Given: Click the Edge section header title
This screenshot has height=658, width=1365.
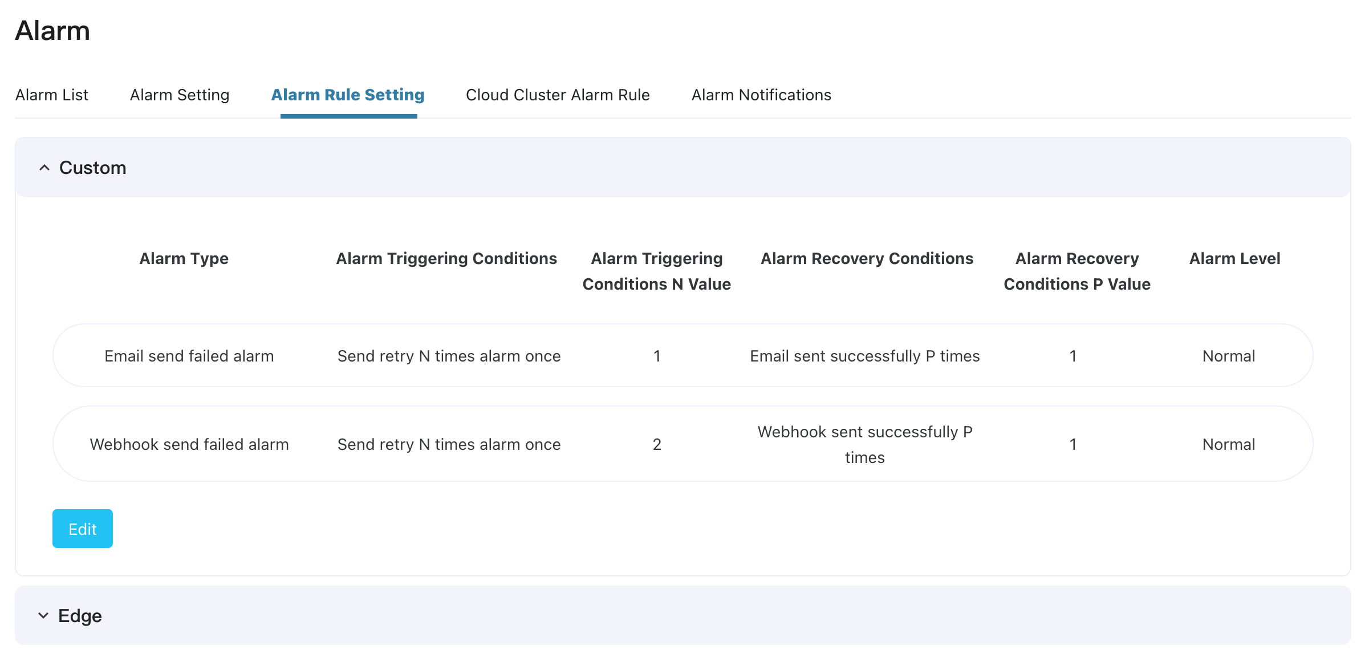Looking at the screenshot, I should point(80,616).
